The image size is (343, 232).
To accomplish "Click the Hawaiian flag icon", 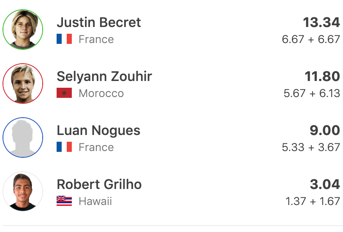I will coord(64,201).
